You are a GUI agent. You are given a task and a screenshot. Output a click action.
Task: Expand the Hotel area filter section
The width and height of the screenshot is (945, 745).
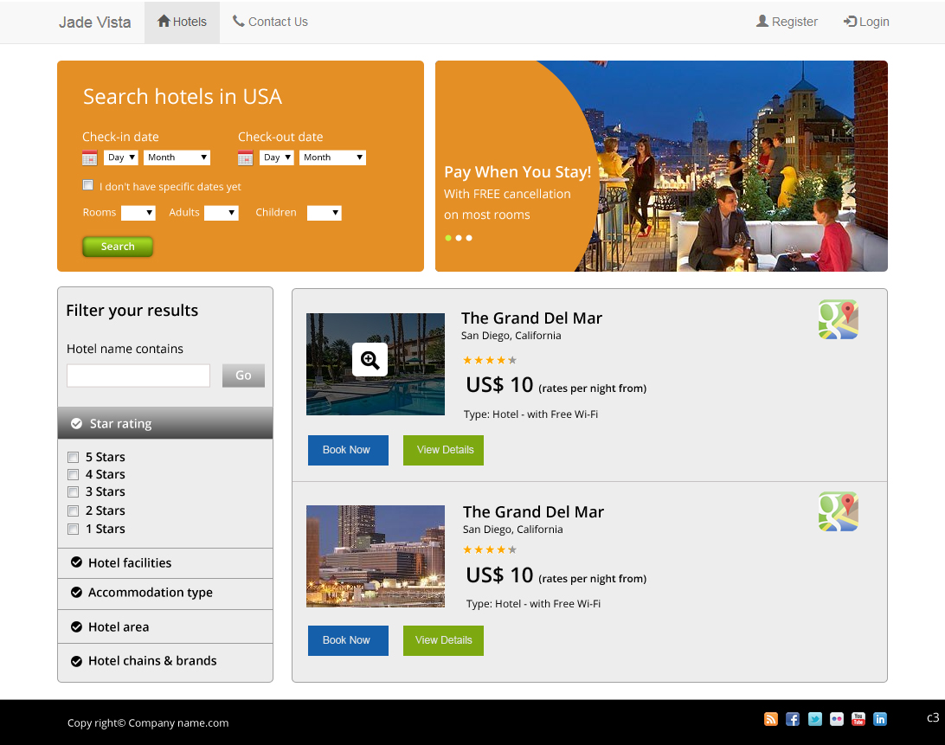(165, 626)
